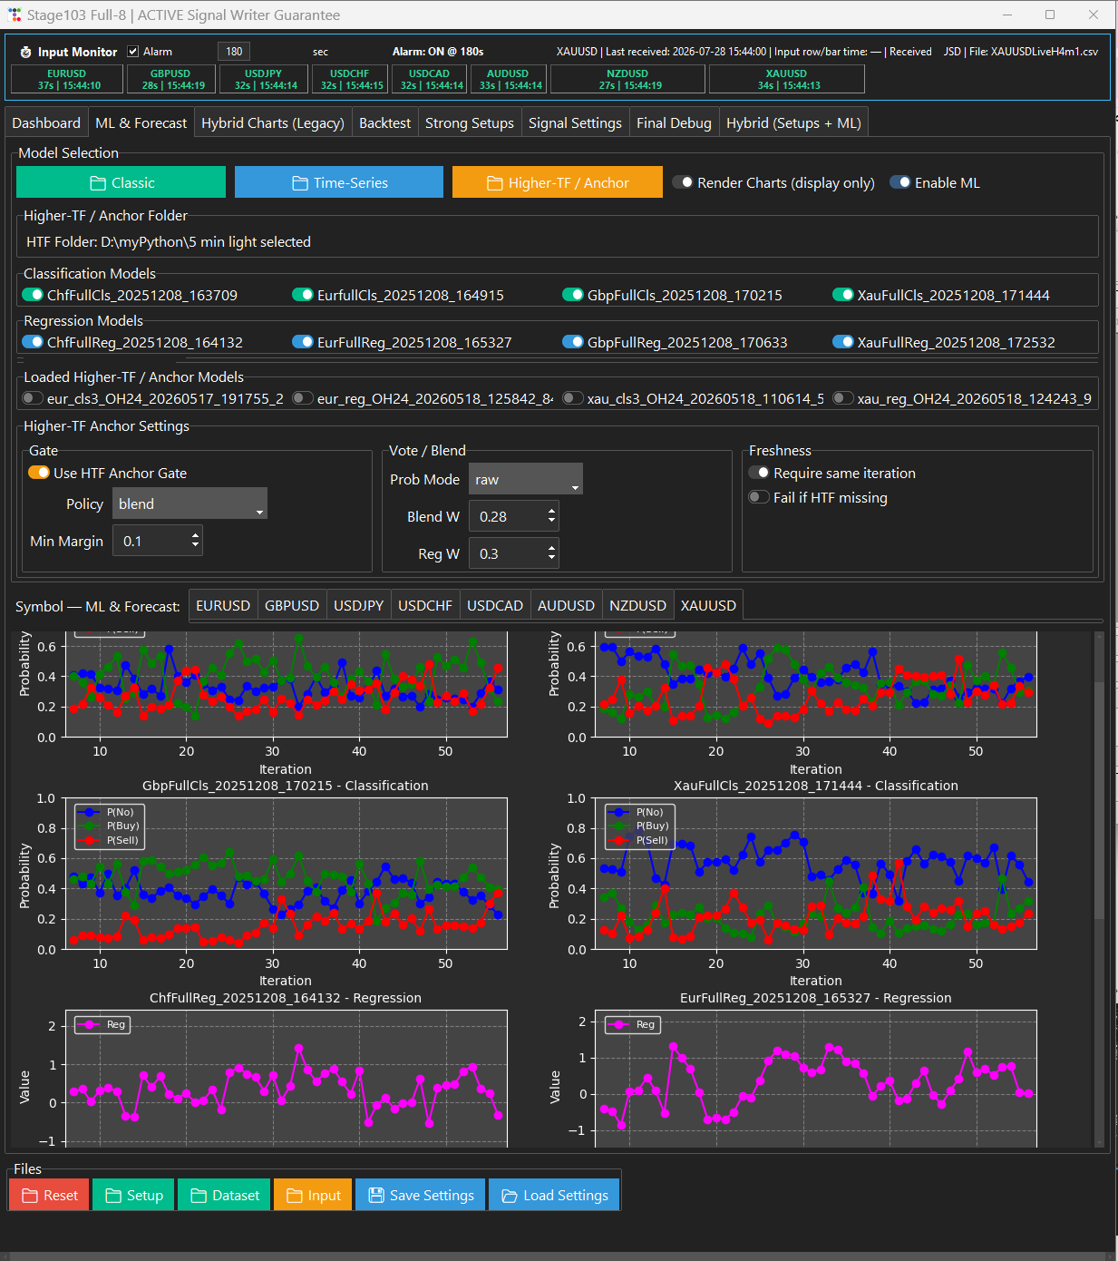Toggle Use HTF Anchor Gate switch
Screen dimensions: 1118x1261
click(39, 473)
